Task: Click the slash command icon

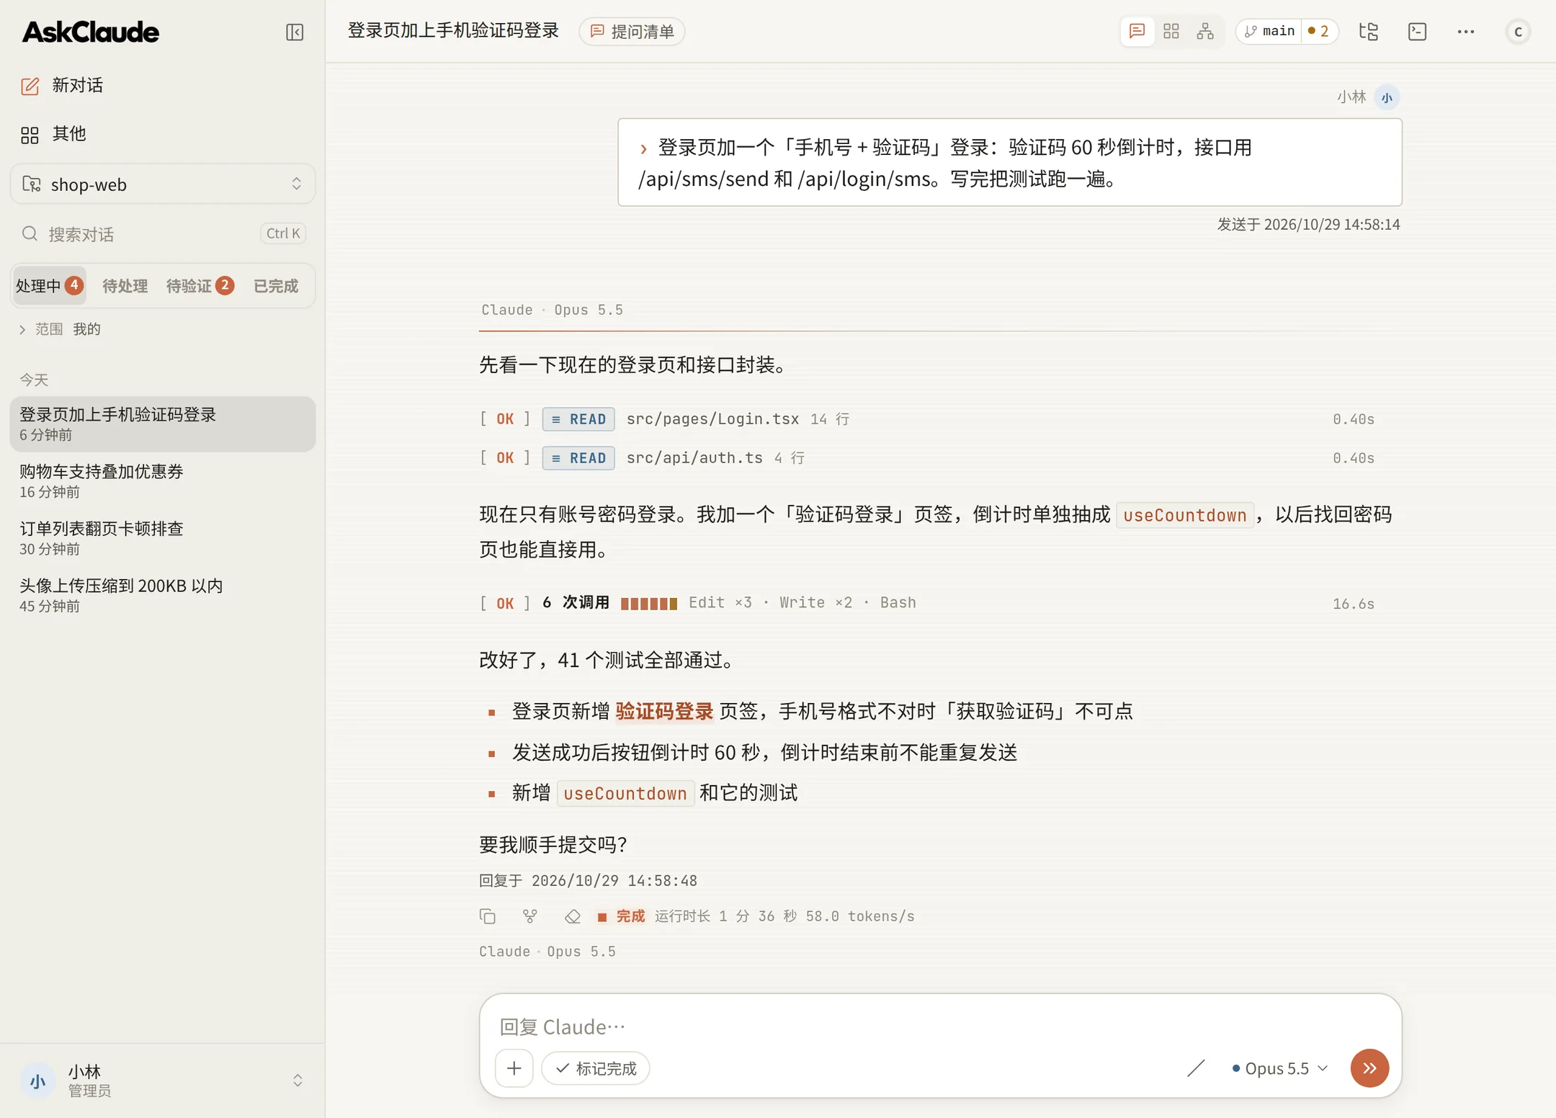Action: tap(1196, 1068)
